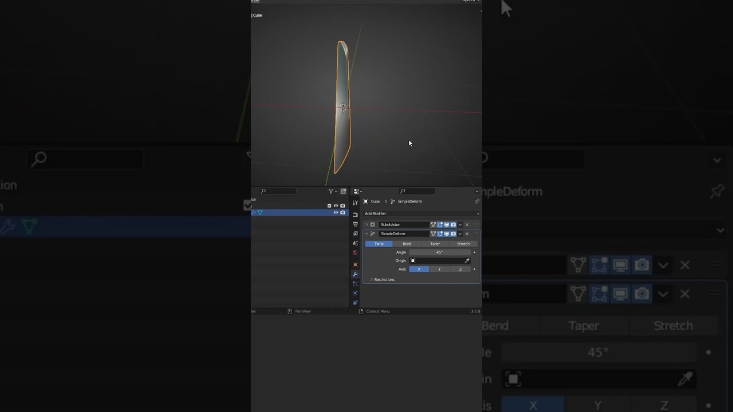733x412 pixels.
Task: Click the SimpleDeform breadcrumb label
Action: pyautogui.click(x=410, y=201)
